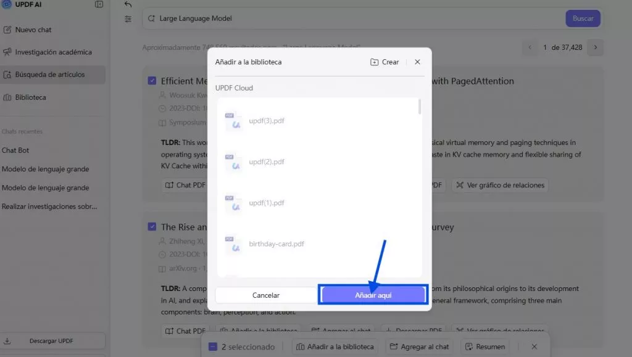This screenshot has height=357, width=632.
Task: Click Crear to create a new folder
Action: tap(385, 62)
